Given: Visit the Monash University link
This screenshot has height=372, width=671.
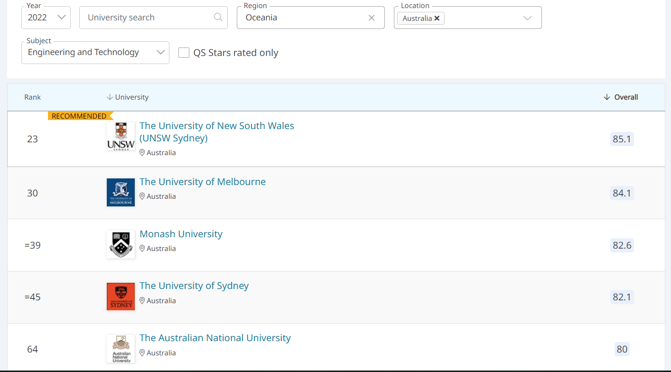Looking at the screenshot, I should click(x=181, y=234).
